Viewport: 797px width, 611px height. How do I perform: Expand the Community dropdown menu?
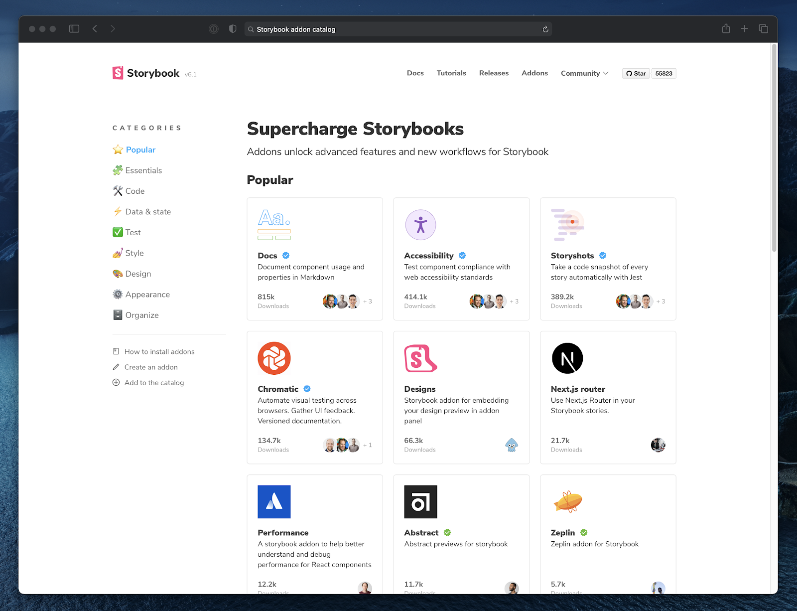pyautogui.click(x=585, y=73)
